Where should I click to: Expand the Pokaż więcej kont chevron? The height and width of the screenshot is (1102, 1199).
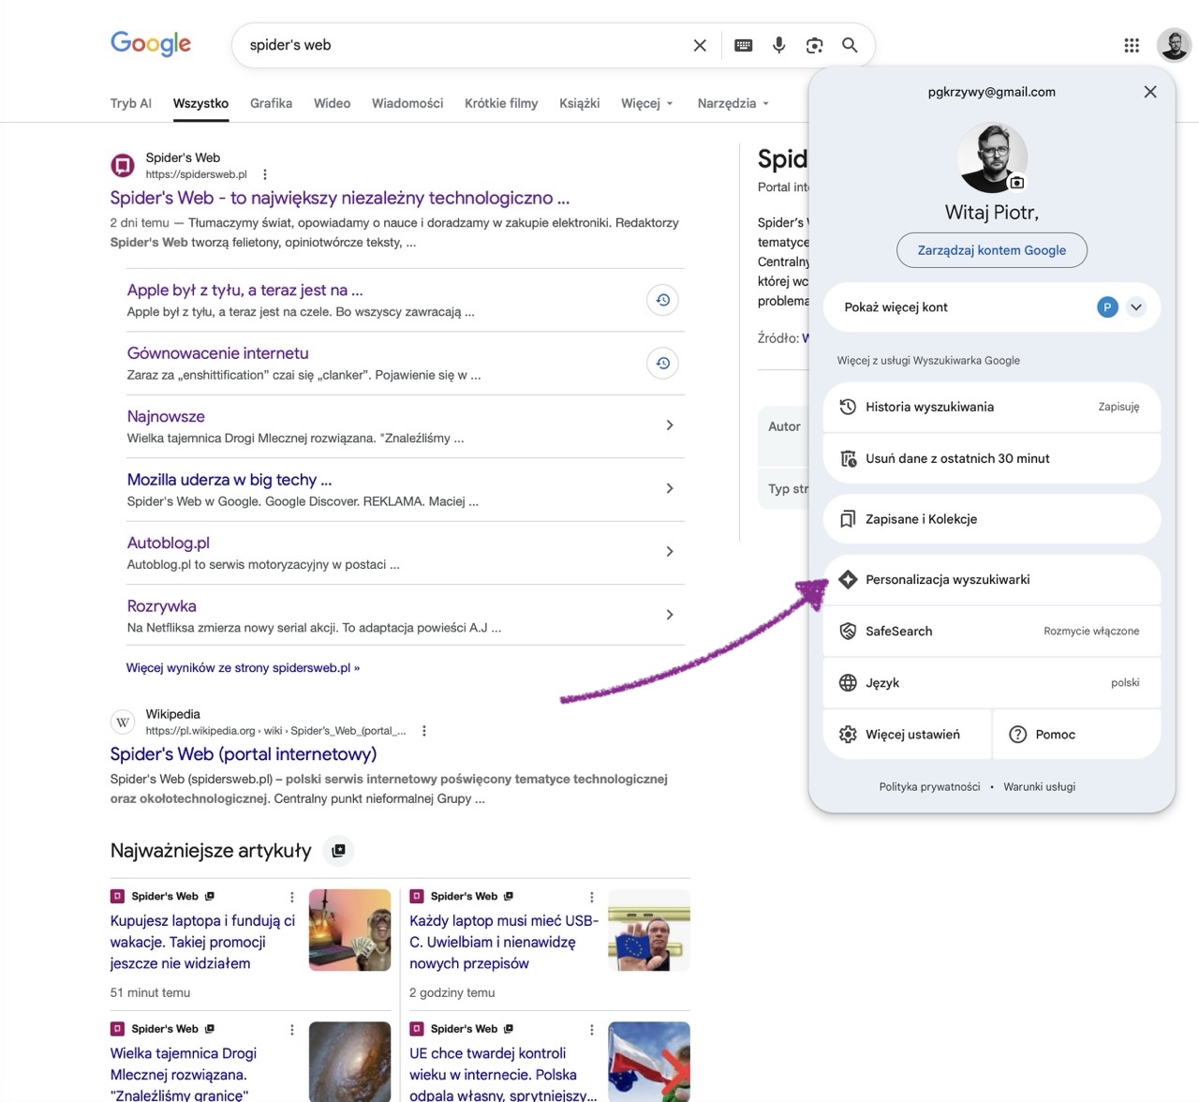click(x=1136, y=307)
